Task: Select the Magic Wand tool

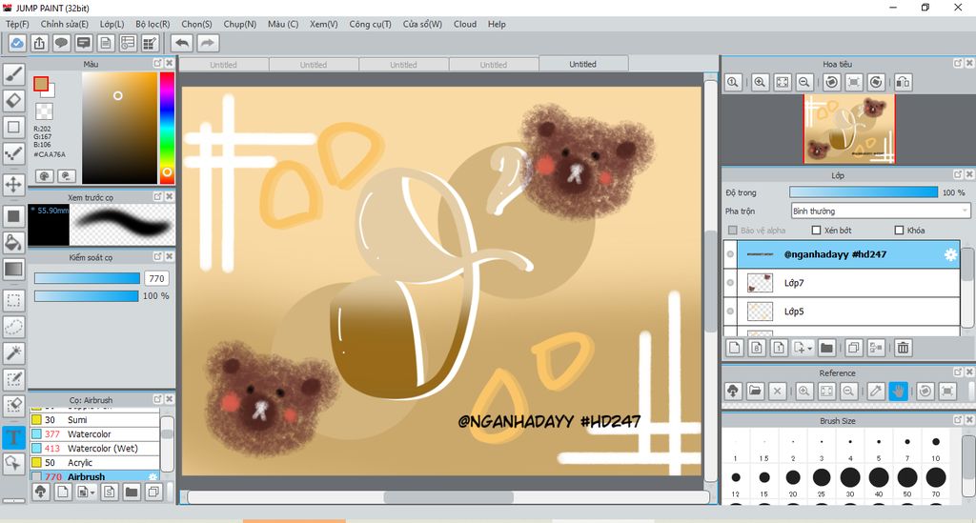Action: (x=13, y=353)
